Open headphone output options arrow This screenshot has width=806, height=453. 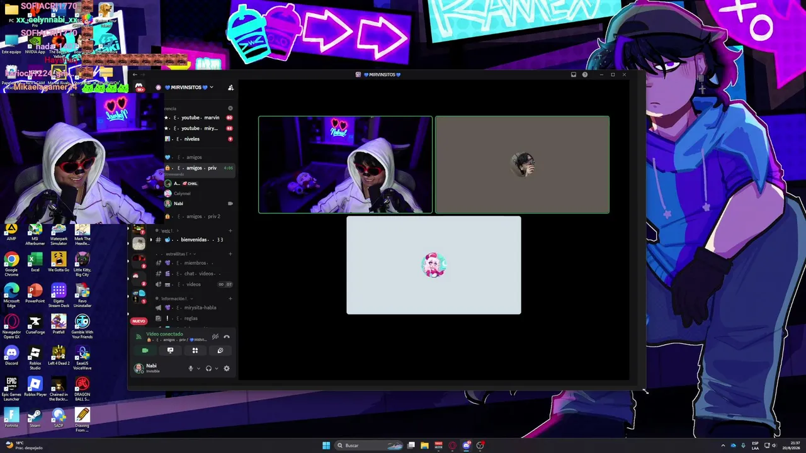(217, 369)
